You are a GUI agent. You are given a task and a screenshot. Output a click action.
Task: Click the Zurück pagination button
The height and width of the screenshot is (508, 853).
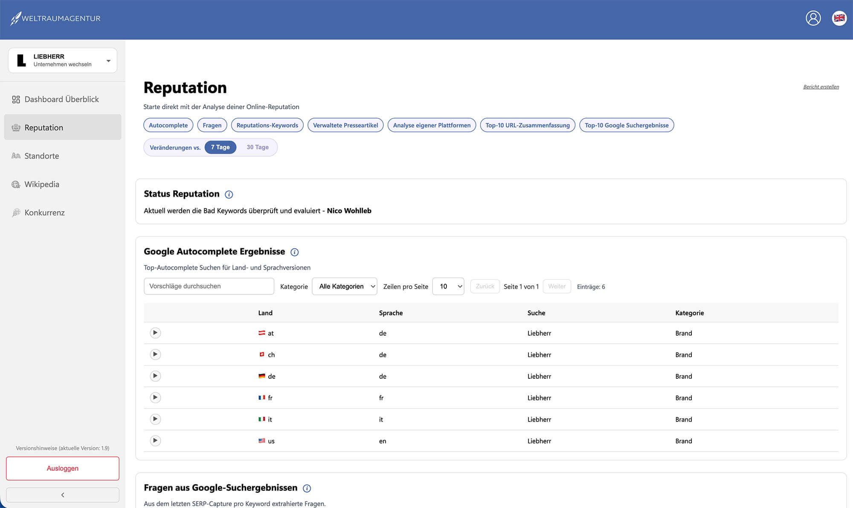pos(485,286)
